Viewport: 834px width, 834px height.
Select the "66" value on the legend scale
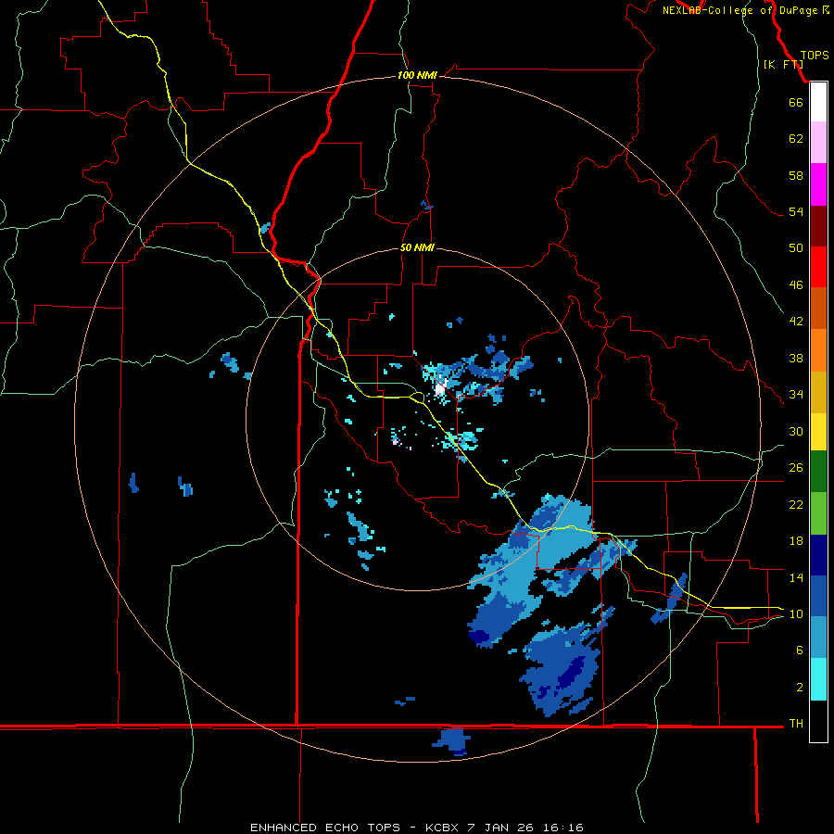pos(796,102)
